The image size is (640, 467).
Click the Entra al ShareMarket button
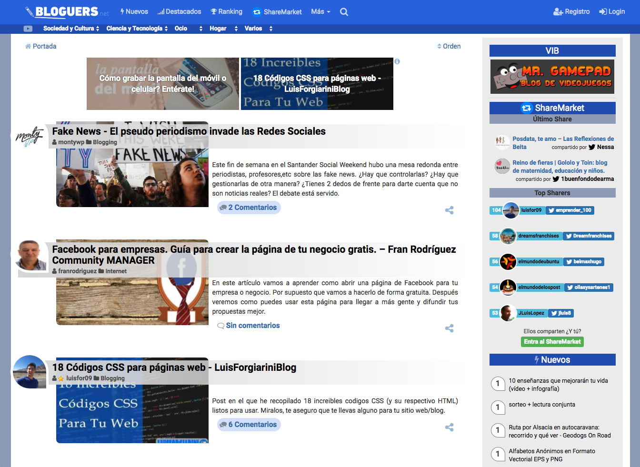tap(552, 341)
